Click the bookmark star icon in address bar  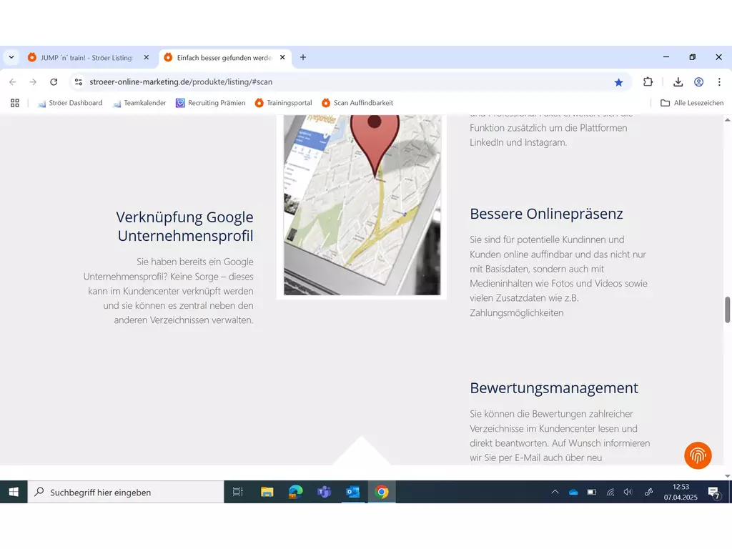pos(618,82)
